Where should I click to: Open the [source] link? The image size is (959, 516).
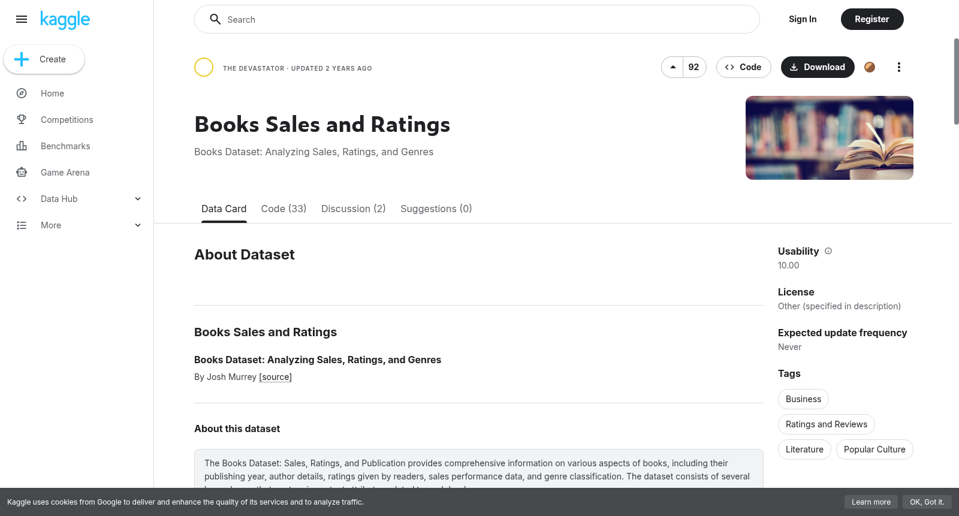[276, 377]
